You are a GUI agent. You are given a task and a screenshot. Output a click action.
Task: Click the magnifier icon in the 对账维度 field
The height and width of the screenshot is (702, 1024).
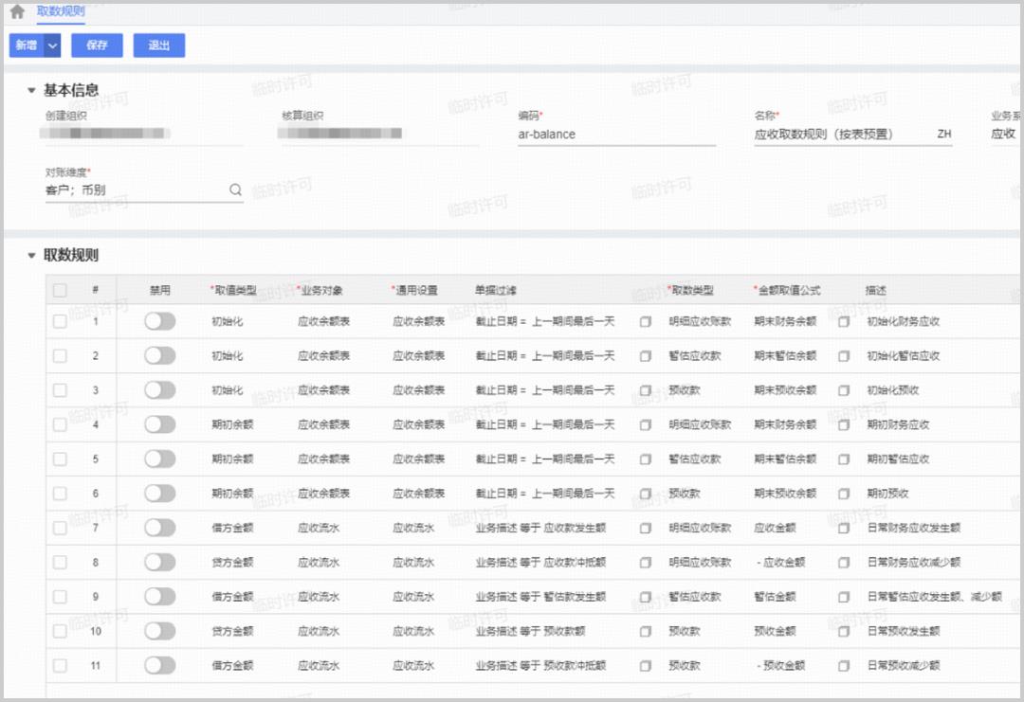click(234, 189)
